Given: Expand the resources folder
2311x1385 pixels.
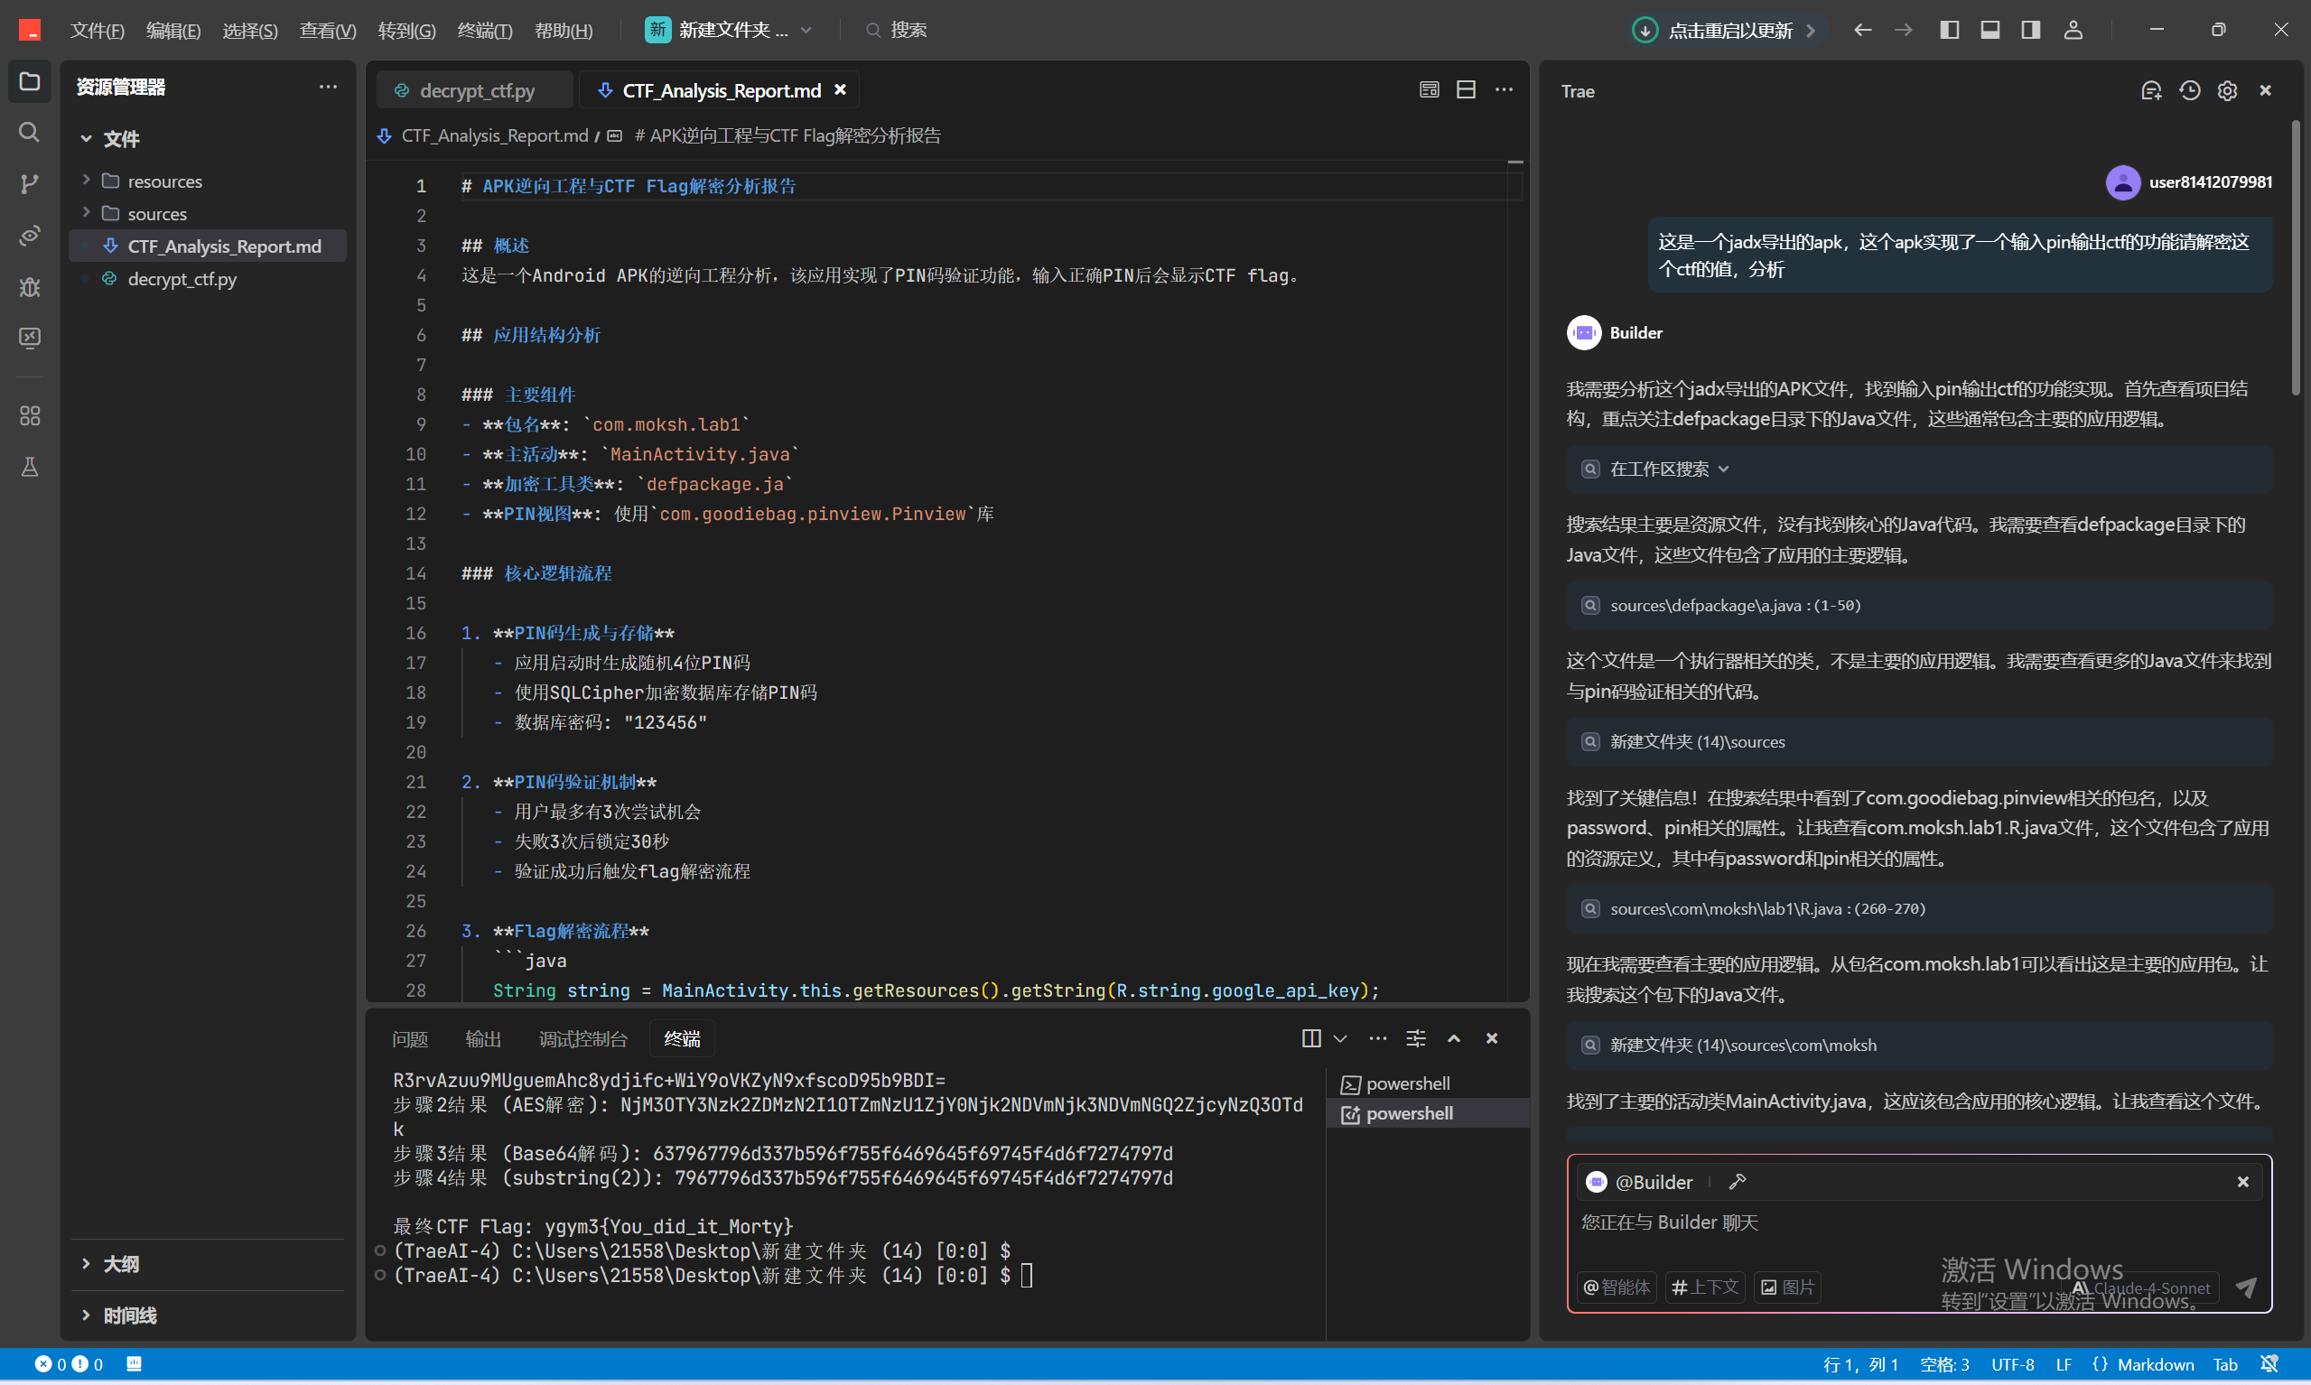Looking at the screenshot, I should point(164,181).
